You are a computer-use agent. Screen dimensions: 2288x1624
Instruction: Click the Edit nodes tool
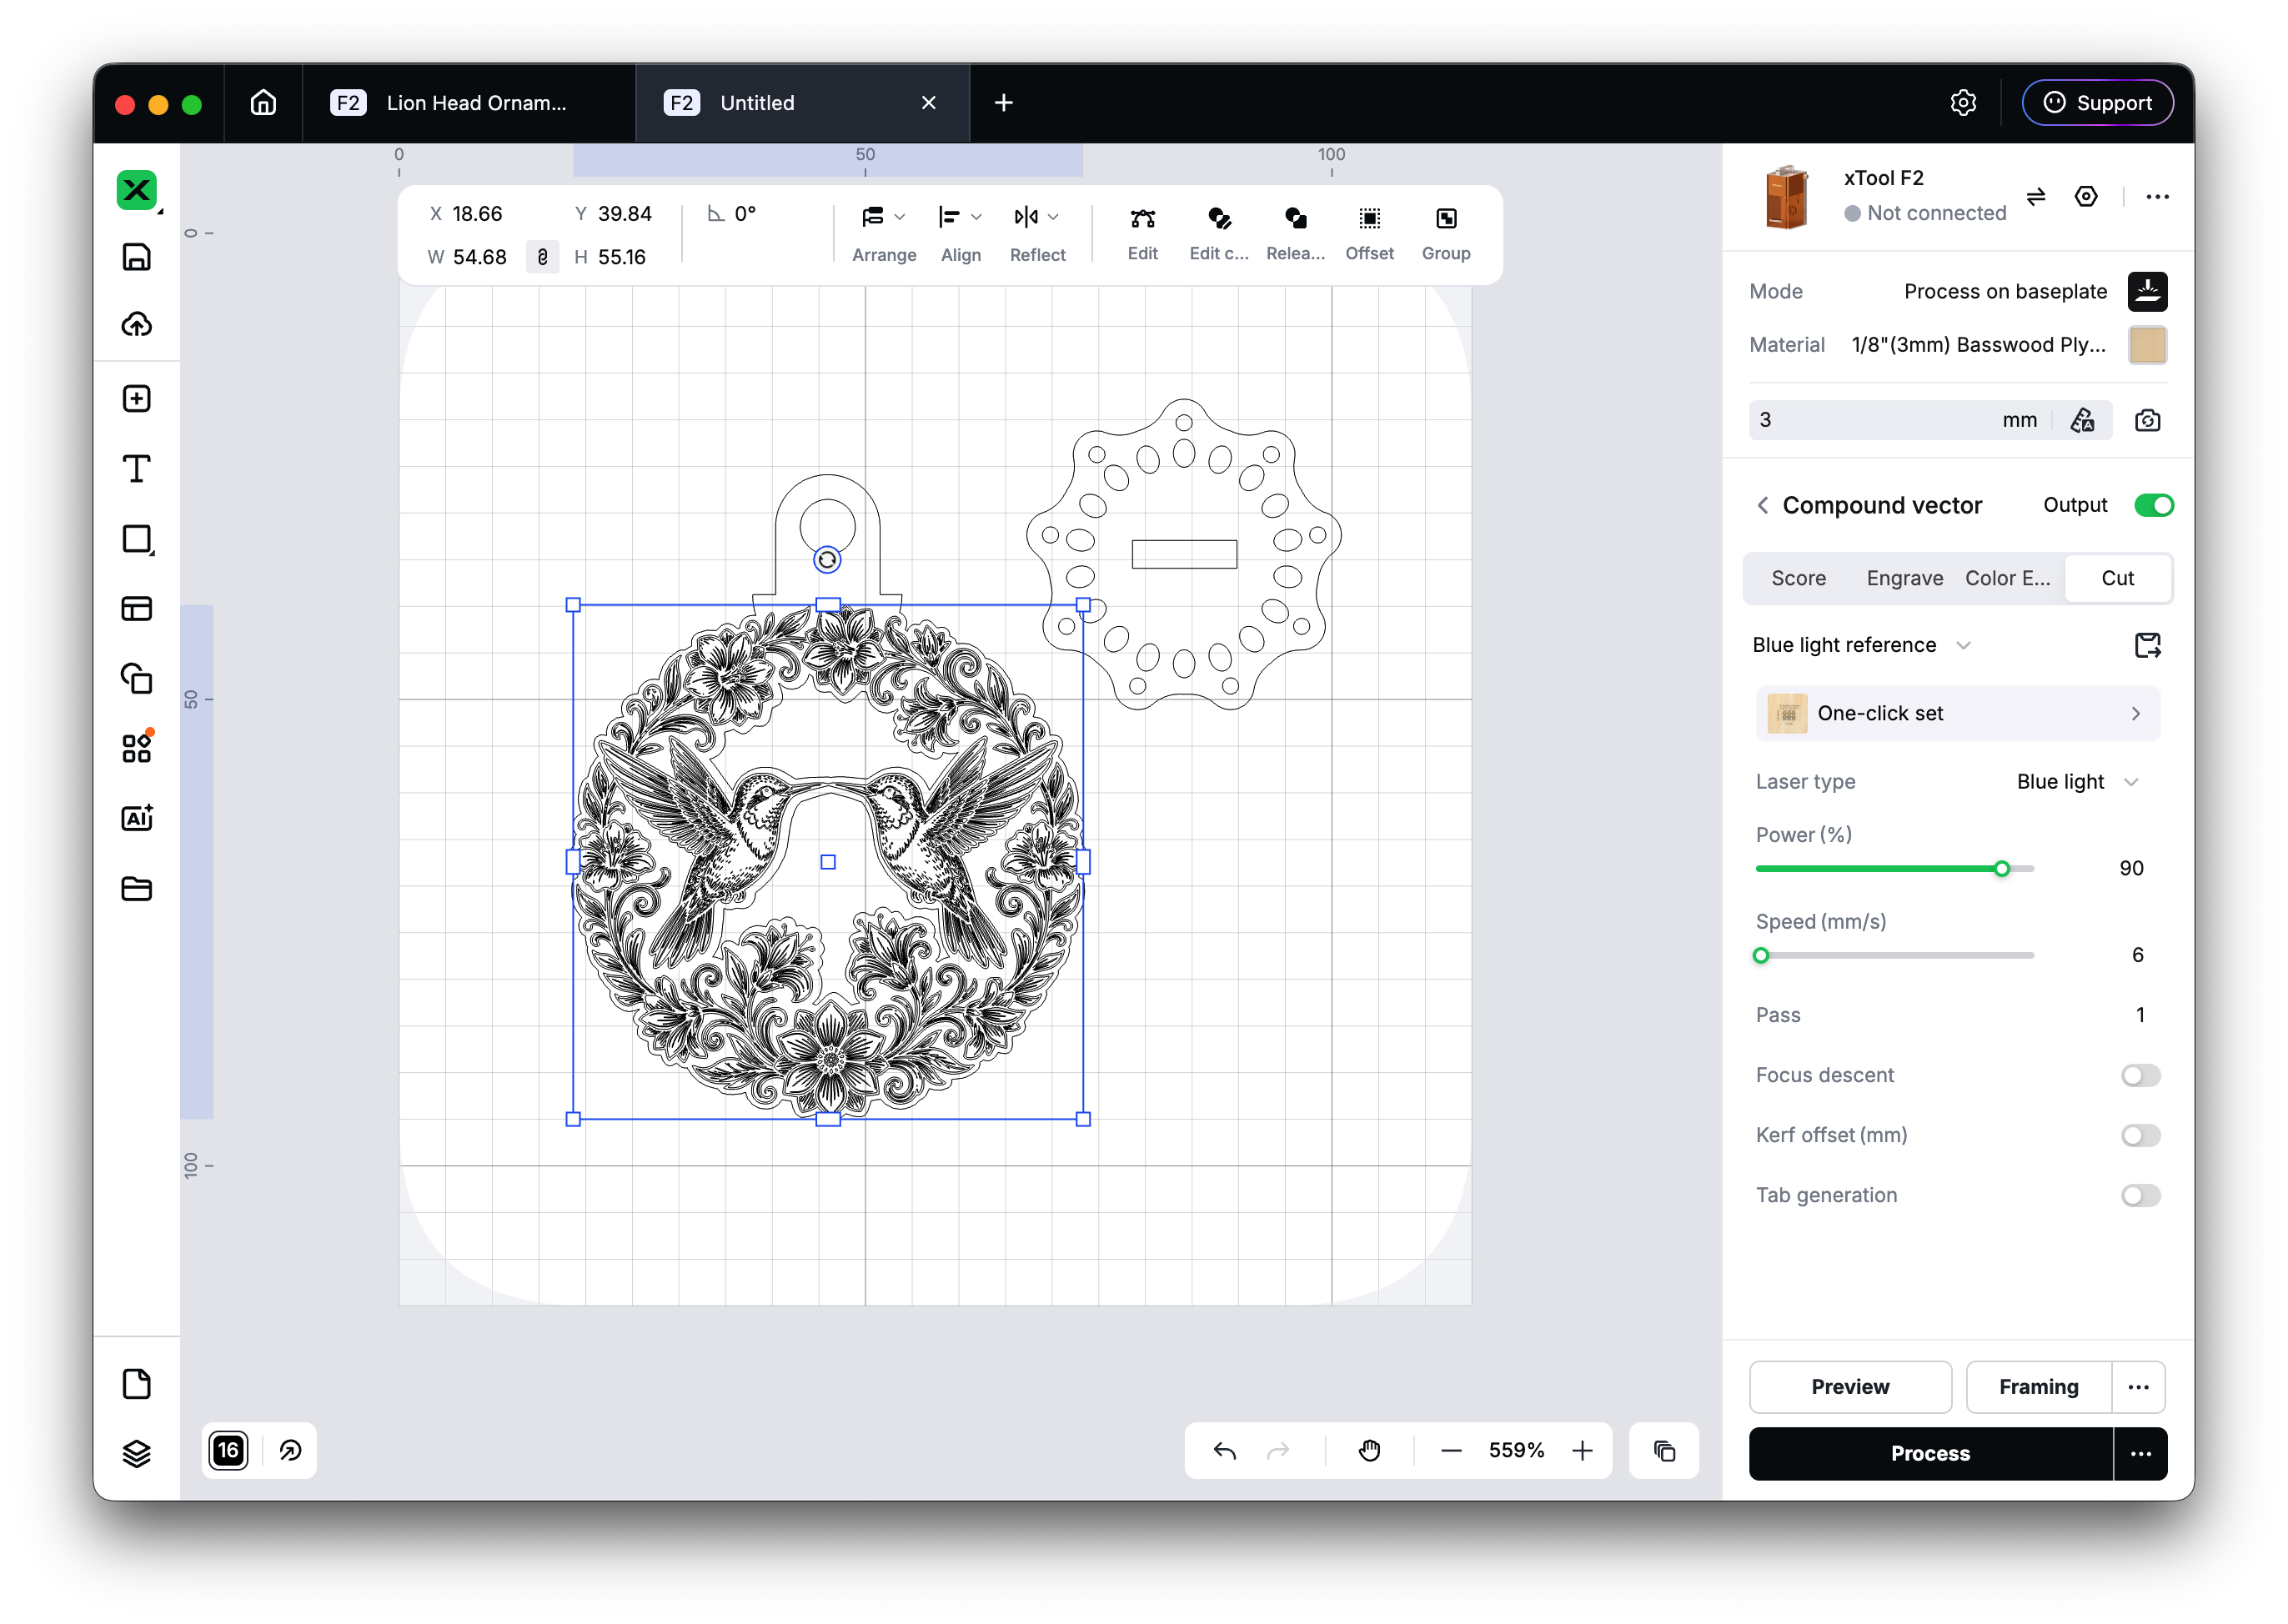click(x=1142, y=234)
